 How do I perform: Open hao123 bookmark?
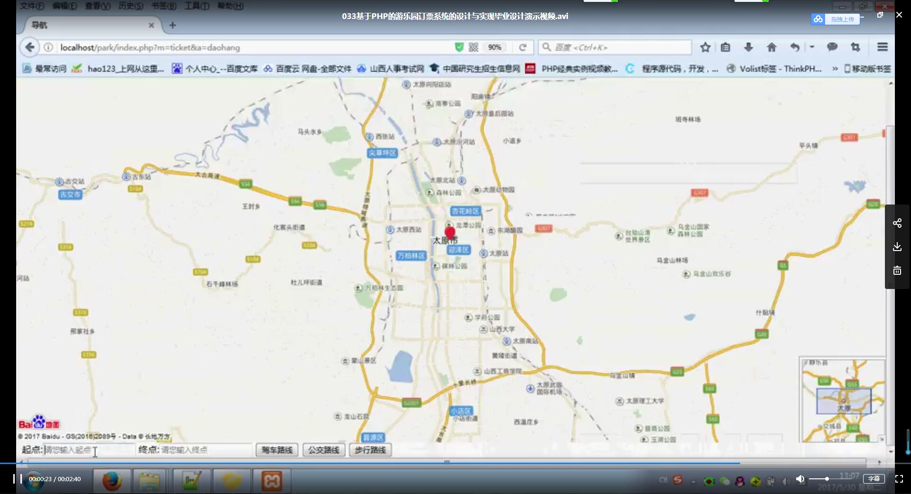(x=118, y=69)
